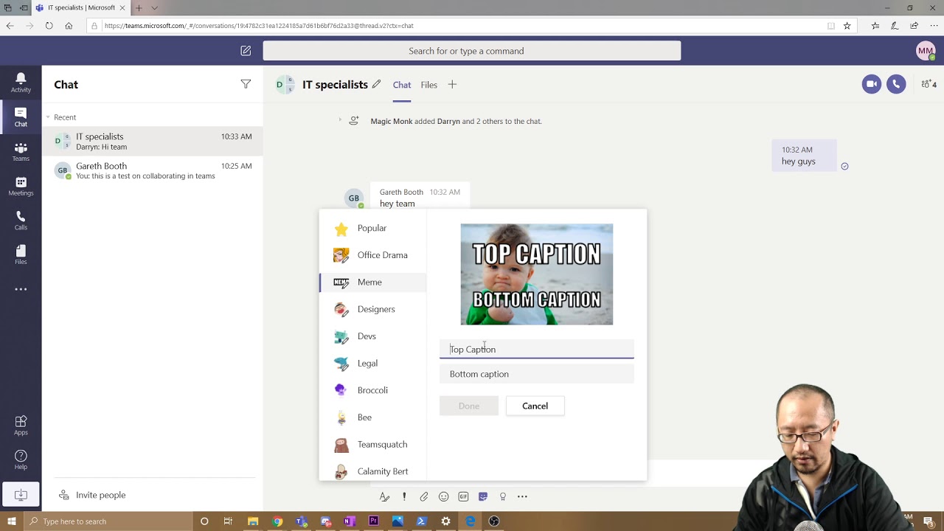
Task: Click the search or command box
Action: [472, 51]
